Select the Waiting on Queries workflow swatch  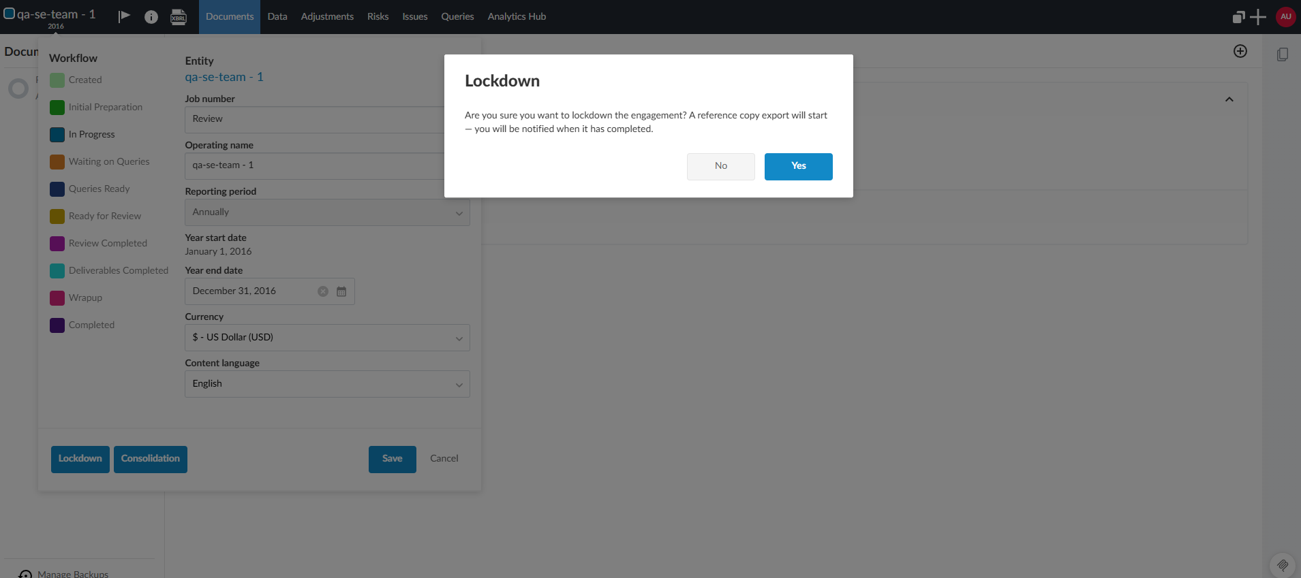pyautogui.click(x=57, y=162)
